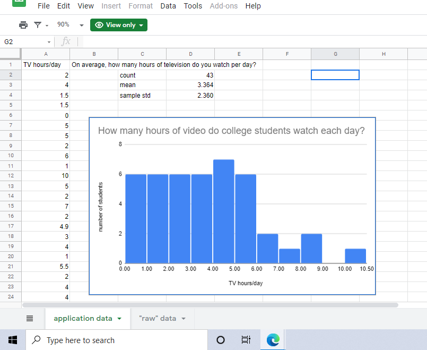Click cell A17 with value 4.9
The image size is (427, 350).
click(46, 227)
